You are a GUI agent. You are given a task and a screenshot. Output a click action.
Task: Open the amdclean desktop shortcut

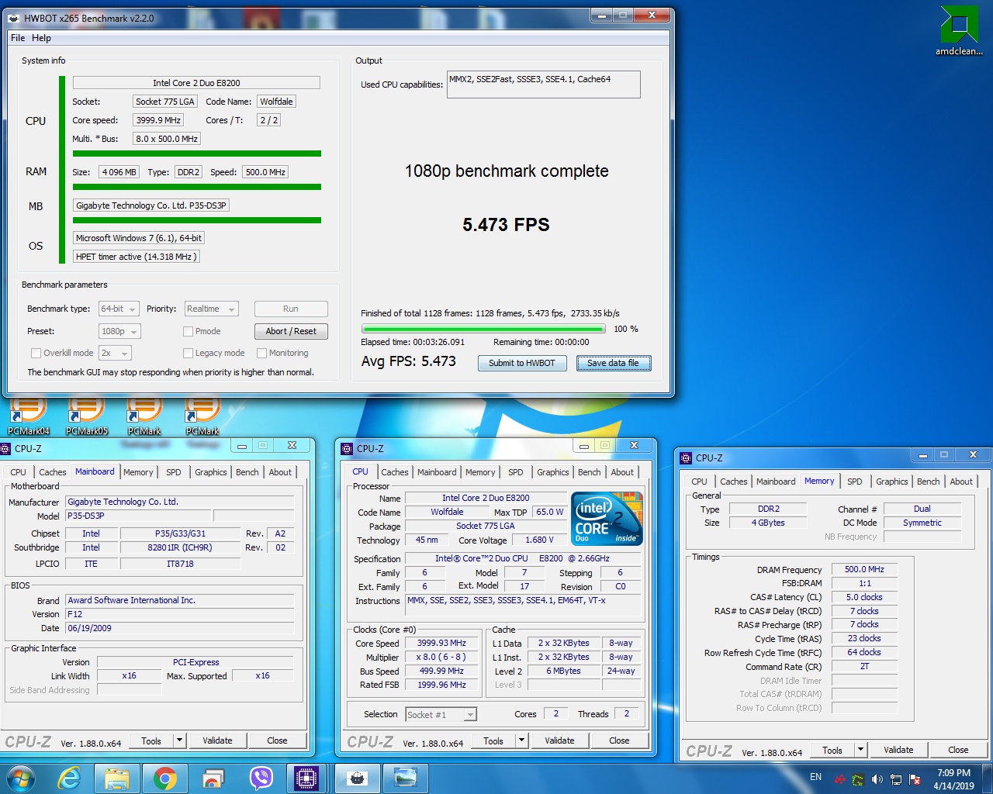click(x=959, y=31)
